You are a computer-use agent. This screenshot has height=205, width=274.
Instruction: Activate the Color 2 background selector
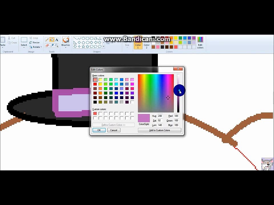coord(147,43)
